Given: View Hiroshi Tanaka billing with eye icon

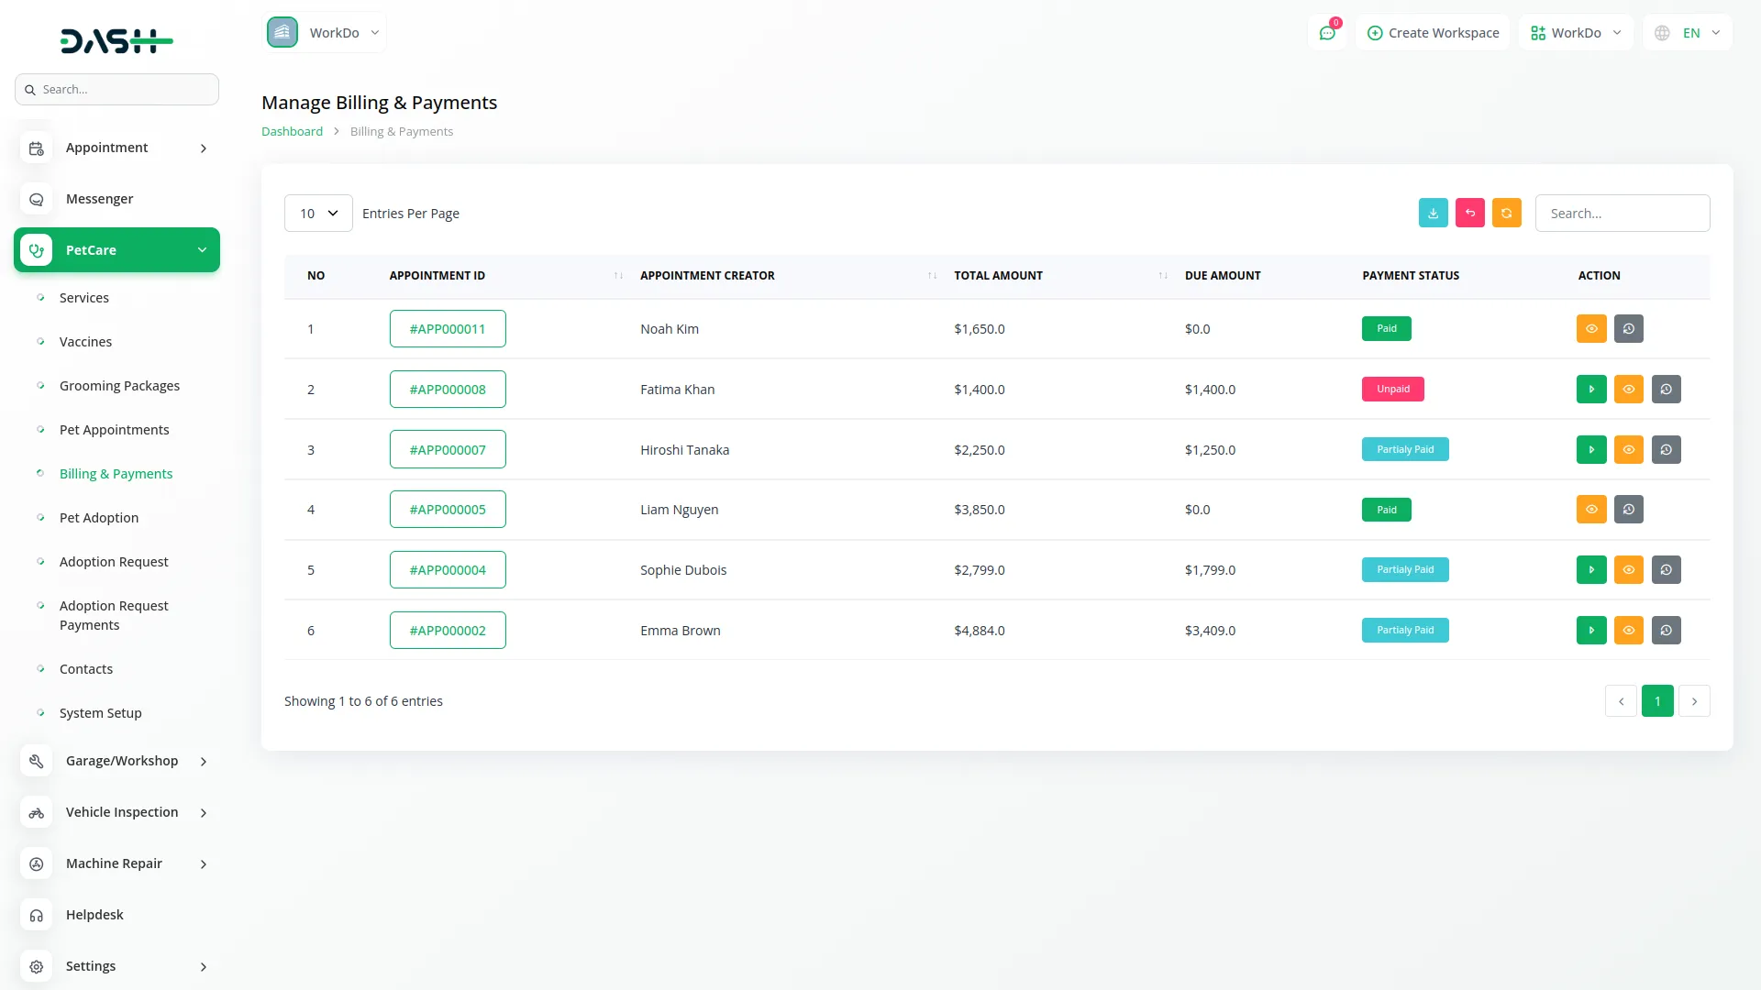Looking at the screenshot, I should 1629,450.
